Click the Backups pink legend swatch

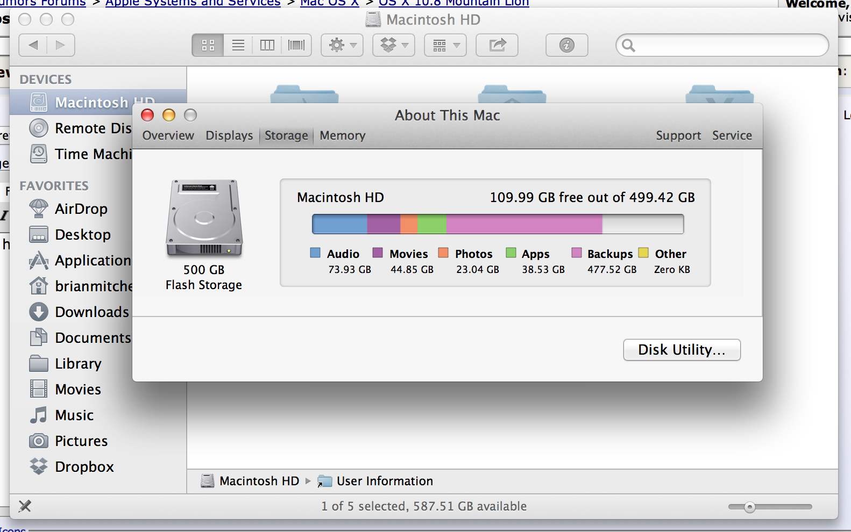tap(577, 253)
